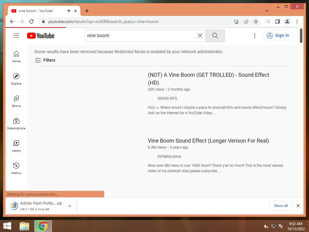This screenshot has height=232, width=309.
Task: Open Home in the sidebar
Action: [x=16, y=57]
